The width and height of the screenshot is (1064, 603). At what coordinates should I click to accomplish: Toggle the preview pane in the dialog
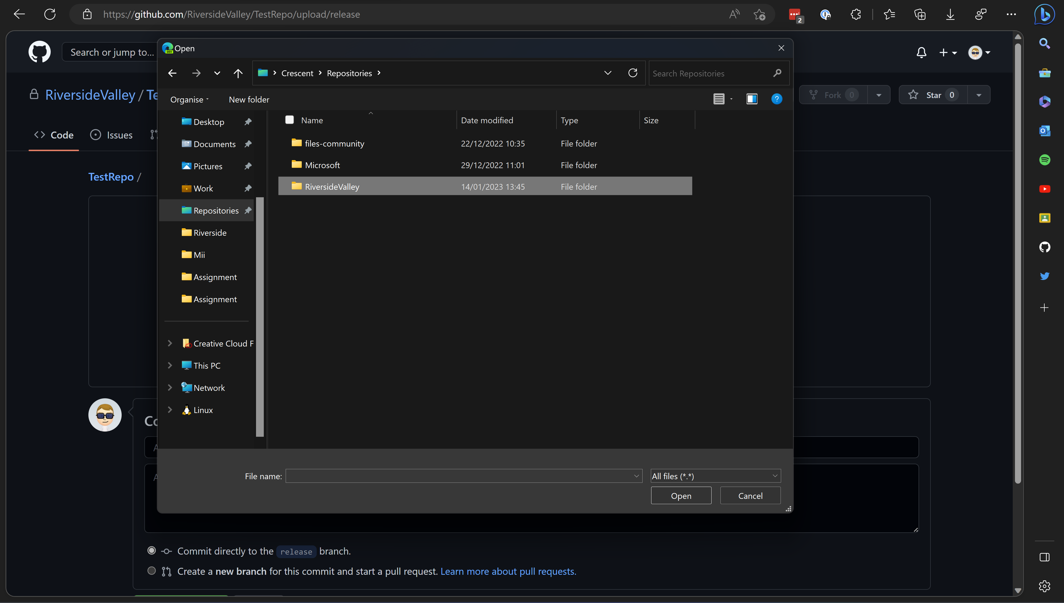point(752,99)
